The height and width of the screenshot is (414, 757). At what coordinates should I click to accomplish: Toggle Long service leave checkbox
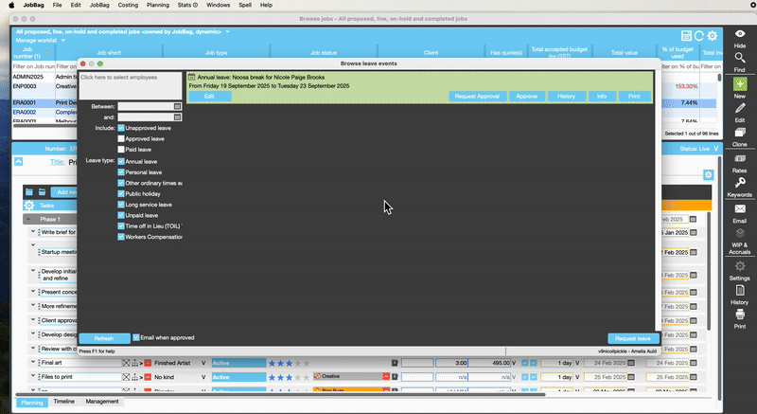tap(121, 205)
